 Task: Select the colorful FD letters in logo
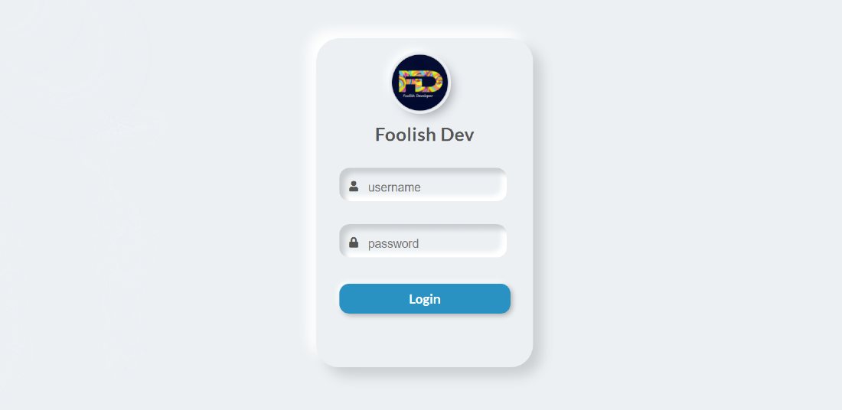point(420,81)
